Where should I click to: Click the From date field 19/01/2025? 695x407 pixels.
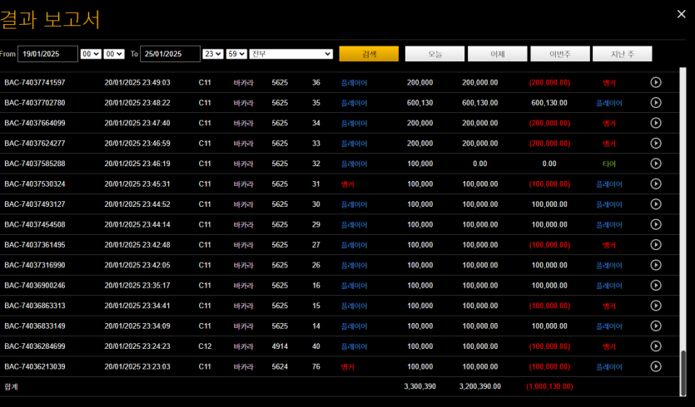point(47,54)
